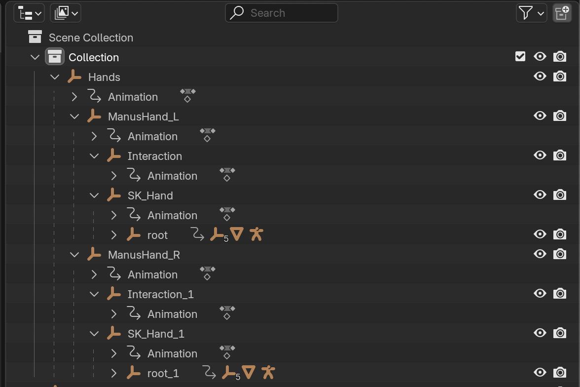Open the Display Mode dropdown
The image size is (580, 387).
66,13
